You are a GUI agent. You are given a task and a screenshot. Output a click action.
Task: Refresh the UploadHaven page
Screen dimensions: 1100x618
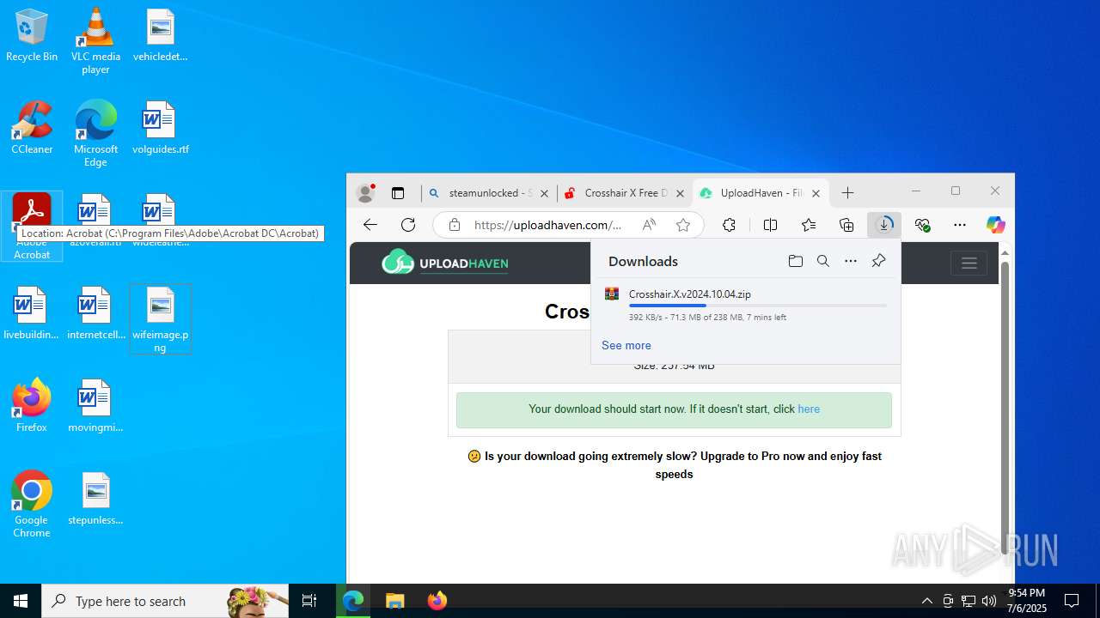click(x=408, y=225)
